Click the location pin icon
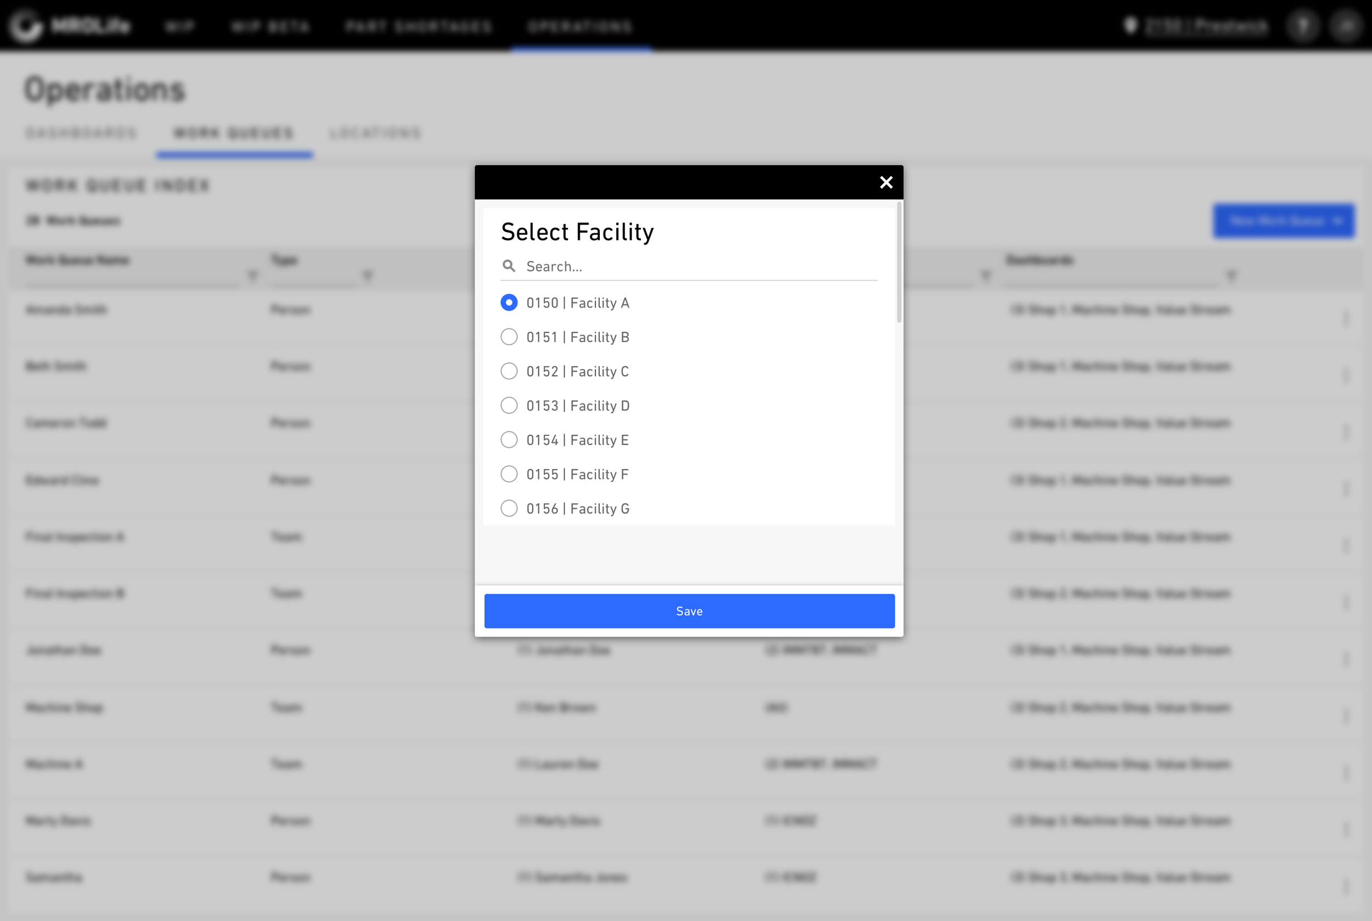The image size is (1372, 921). [x=1130, y=25]
